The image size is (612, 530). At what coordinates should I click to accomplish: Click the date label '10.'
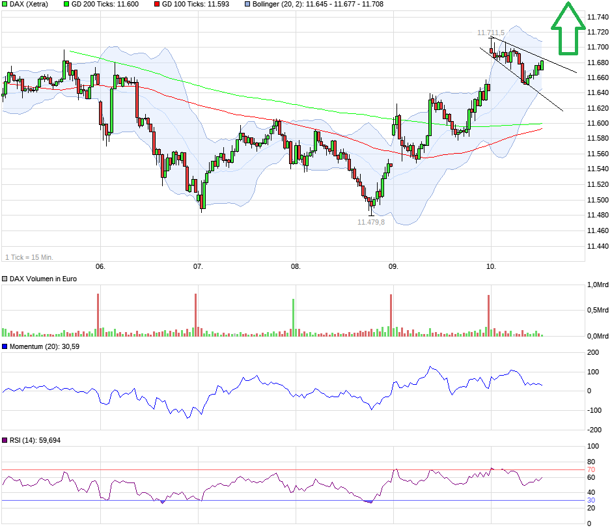[491, 266]
